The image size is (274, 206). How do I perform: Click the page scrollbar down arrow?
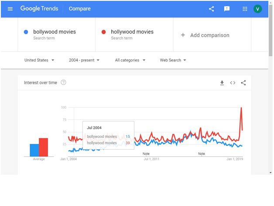coord(271,172)
